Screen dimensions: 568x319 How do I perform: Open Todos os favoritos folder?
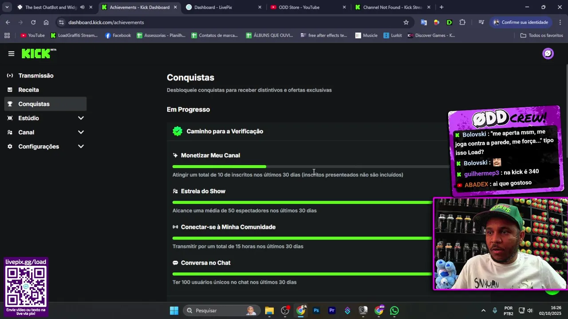click(541, 35)
